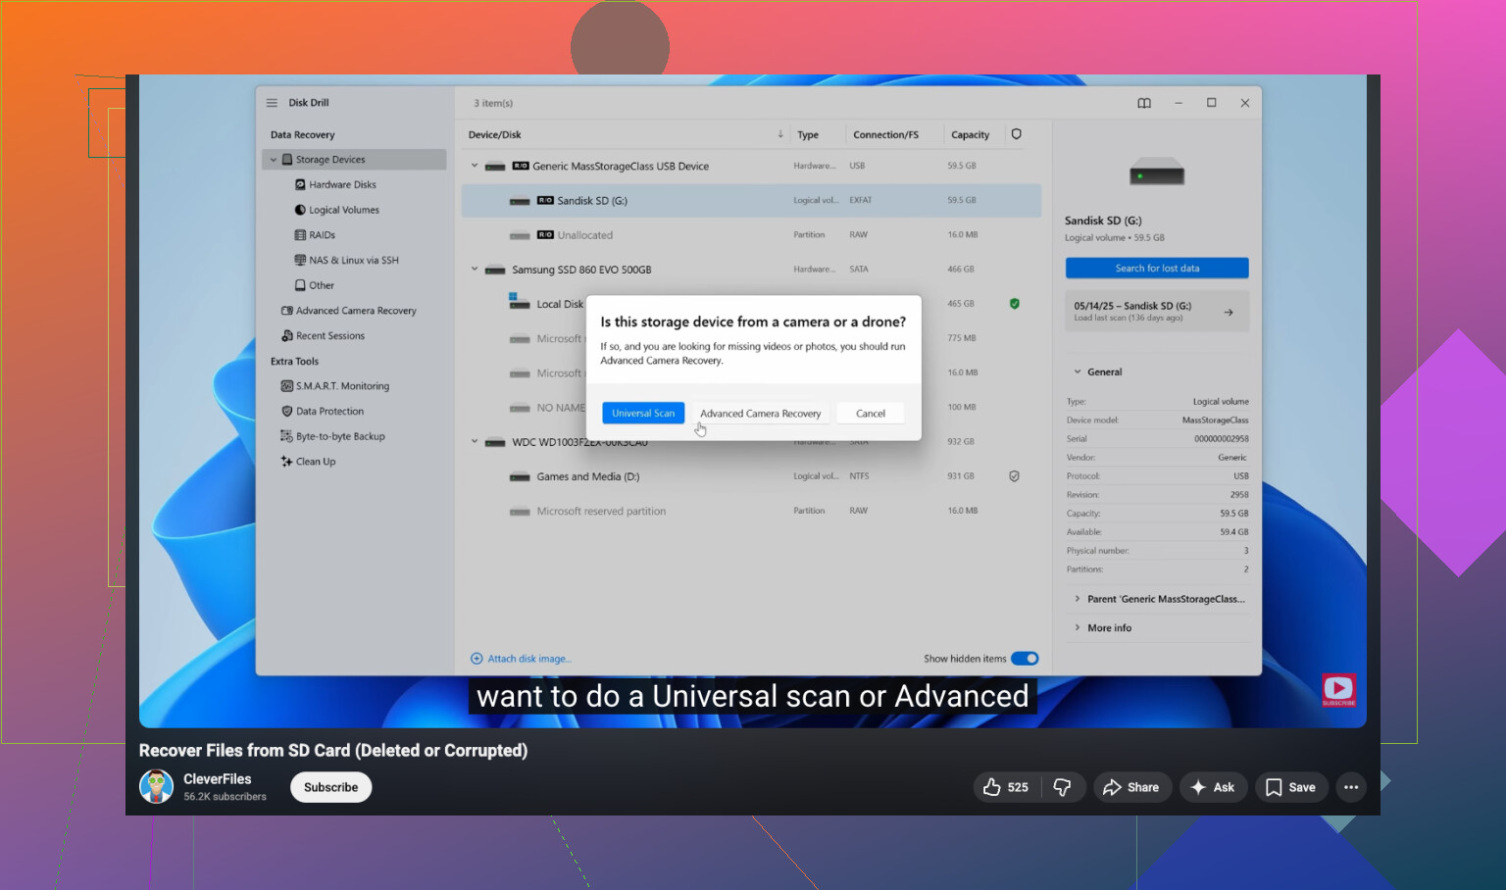The width and height of the screenshot is (1506, 890).
Task: Click the green shield on Local Disk row
Action: (1015, 304)
